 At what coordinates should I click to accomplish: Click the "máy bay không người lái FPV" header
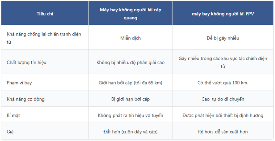tap(223, 14)
